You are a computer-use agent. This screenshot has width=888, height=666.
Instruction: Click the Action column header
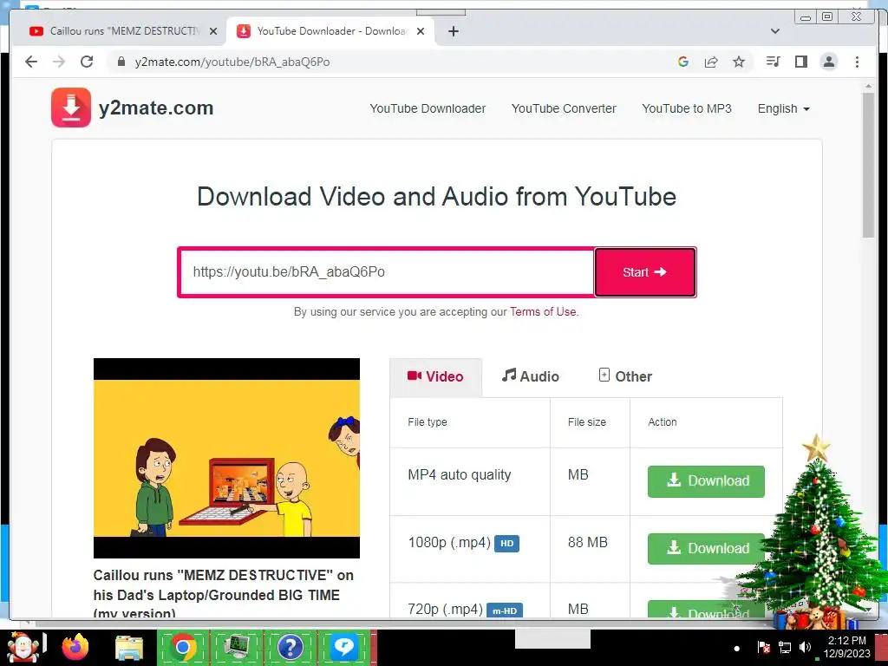click(x=662, y=422)
